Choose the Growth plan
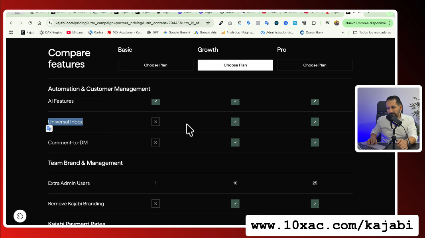 [235, 65]
